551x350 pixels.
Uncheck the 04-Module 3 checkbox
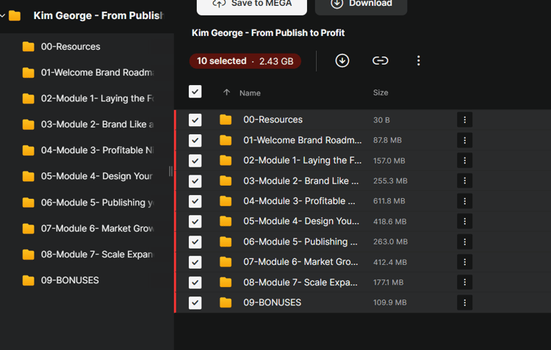pos(195,202)
